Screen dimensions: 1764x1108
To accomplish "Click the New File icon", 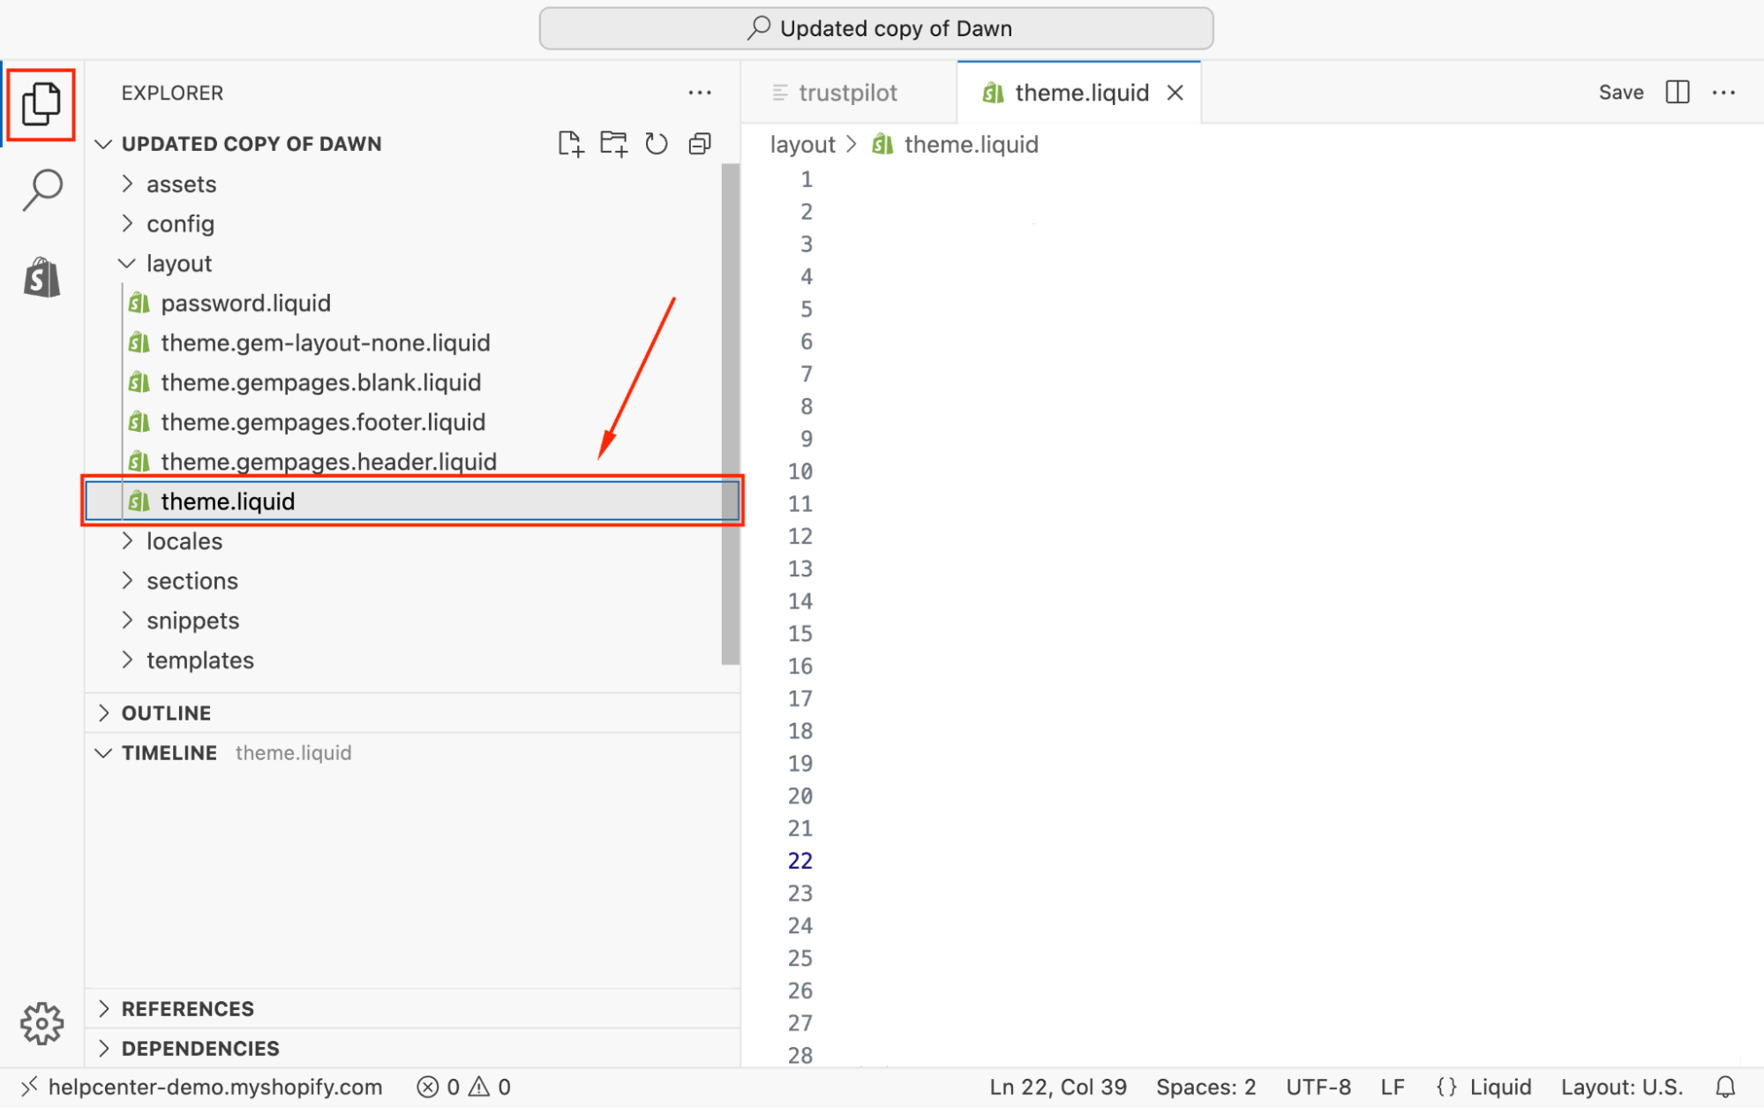I will (570, 144).
